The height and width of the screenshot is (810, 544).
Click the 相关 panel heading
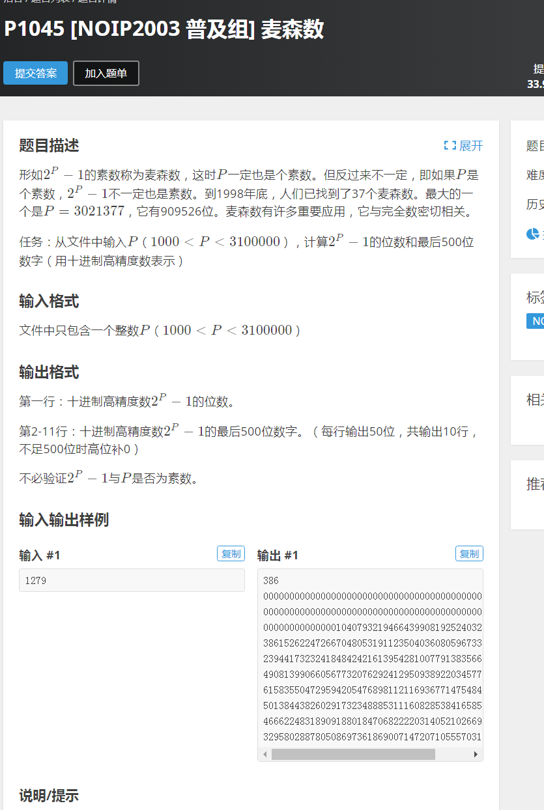pos(536,400)
